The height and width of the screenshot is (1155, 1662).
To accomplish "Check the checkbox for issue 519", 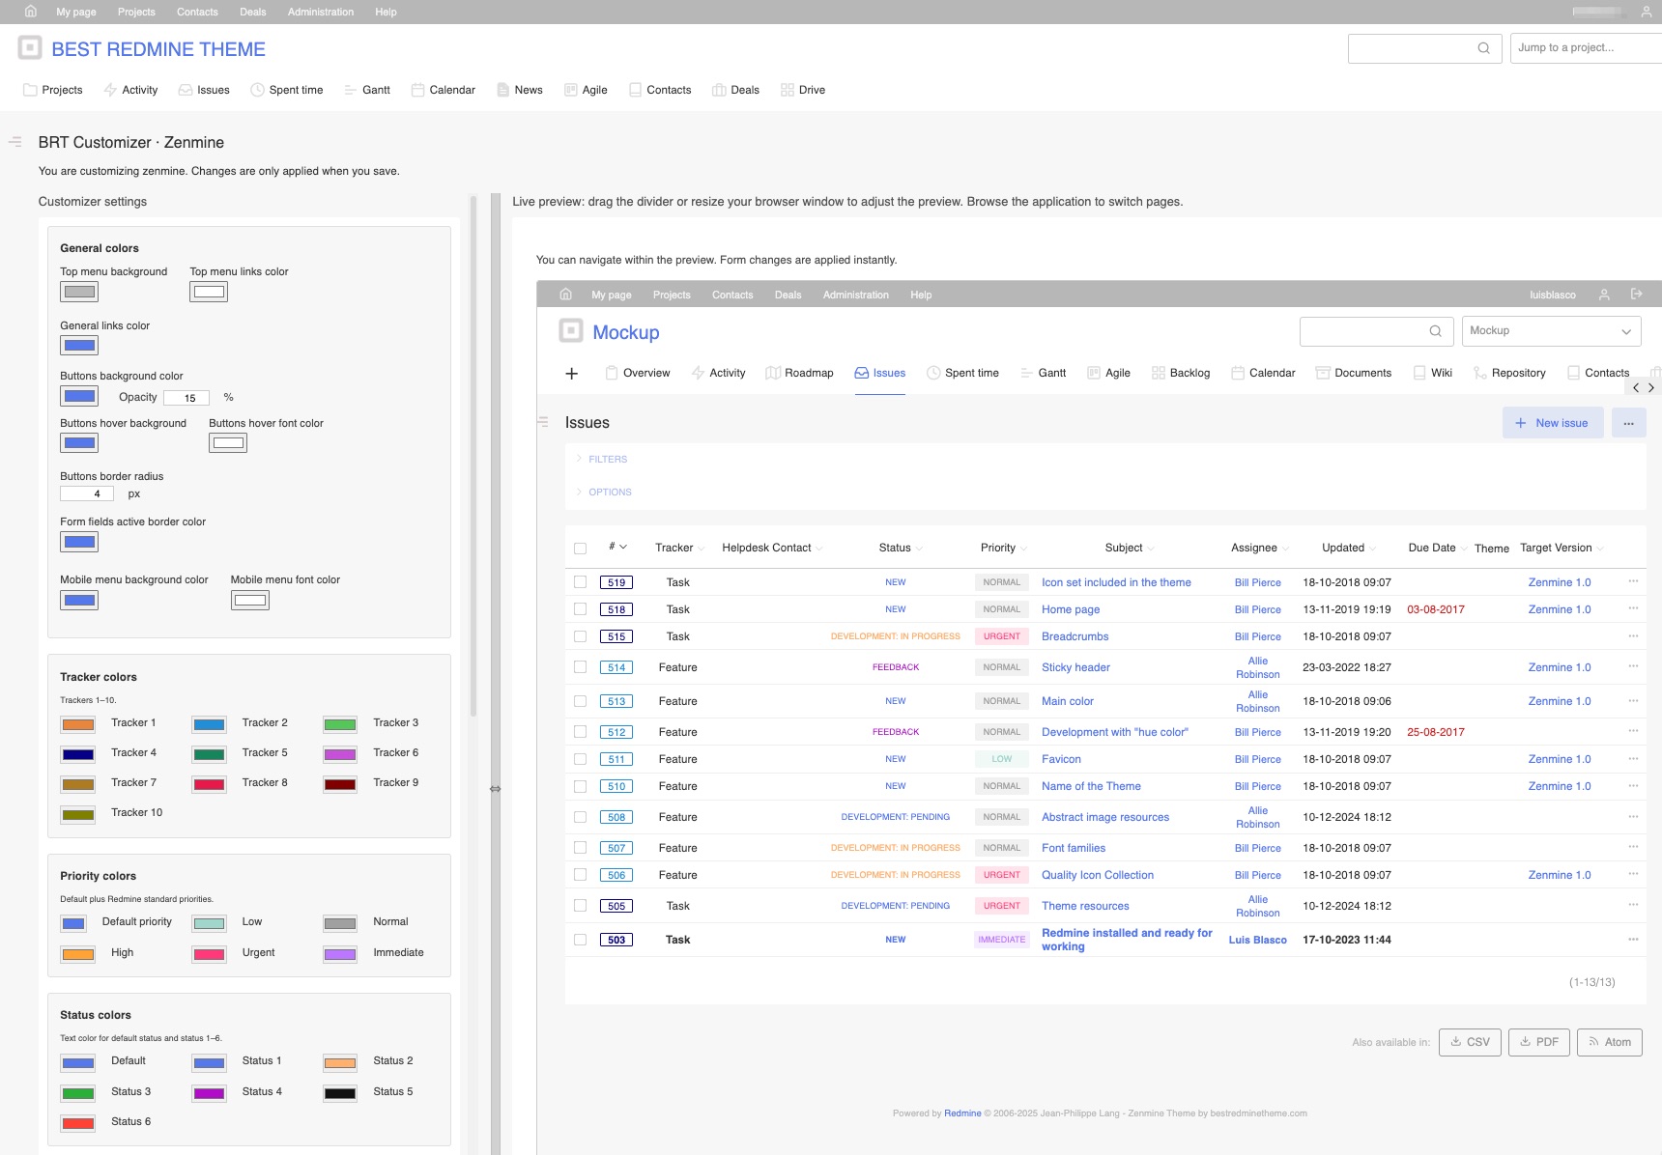I will (580, 582).
